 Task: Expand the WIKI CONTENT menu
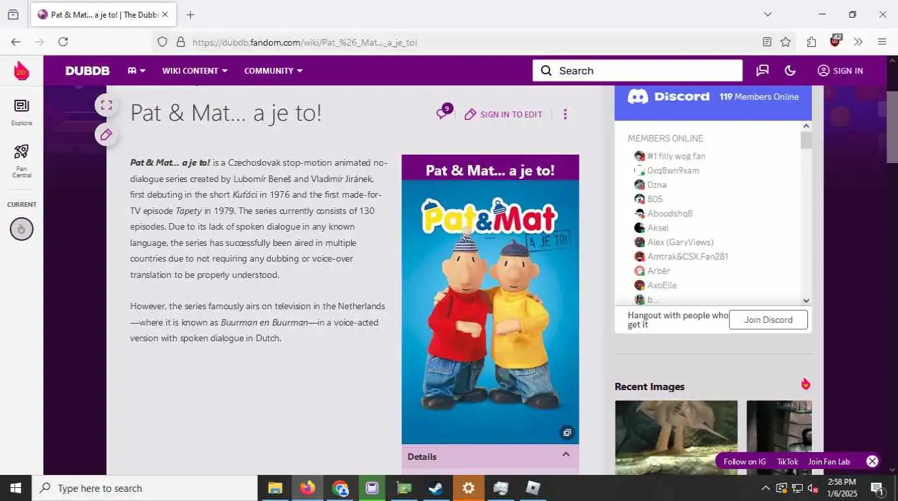[x=194, y=70]
